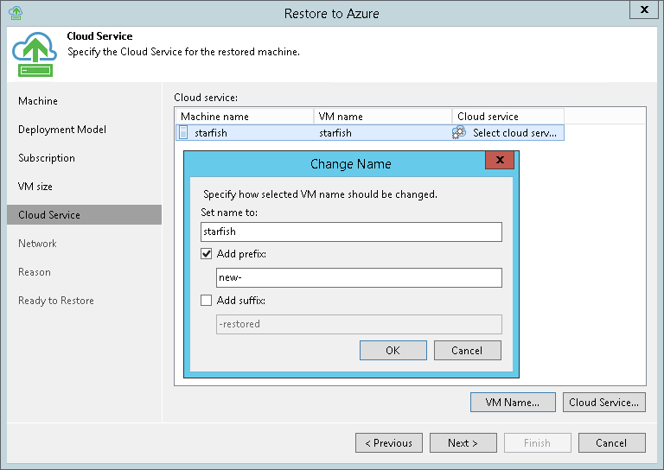664x470 pixels.
Task: Click the prefix text field
Action: point(358,277)
